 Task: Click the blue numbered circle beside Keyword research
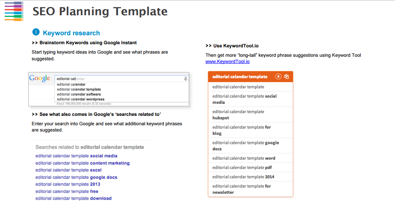click(36, 32)
